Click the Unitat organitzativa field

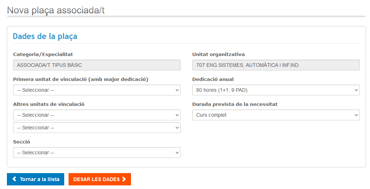click(276, 65)
